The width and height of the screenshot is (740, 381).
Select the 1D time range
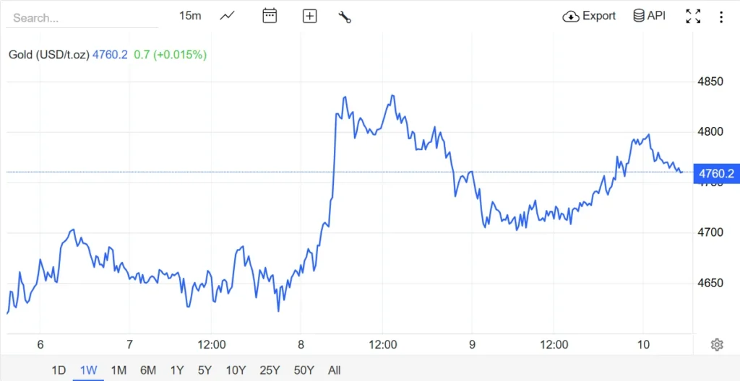click(59, 370)
